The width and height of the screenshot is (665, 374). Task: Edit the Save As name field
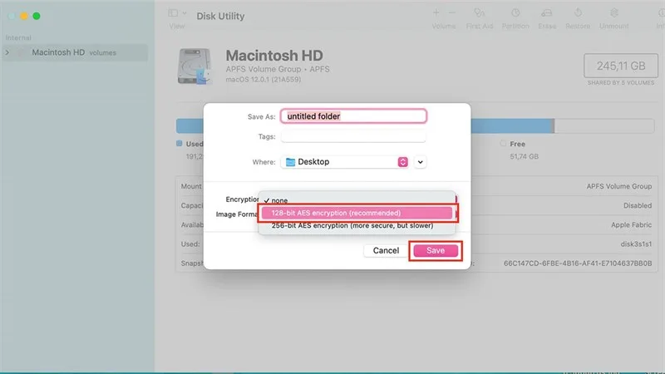click(x=353, y=116)
